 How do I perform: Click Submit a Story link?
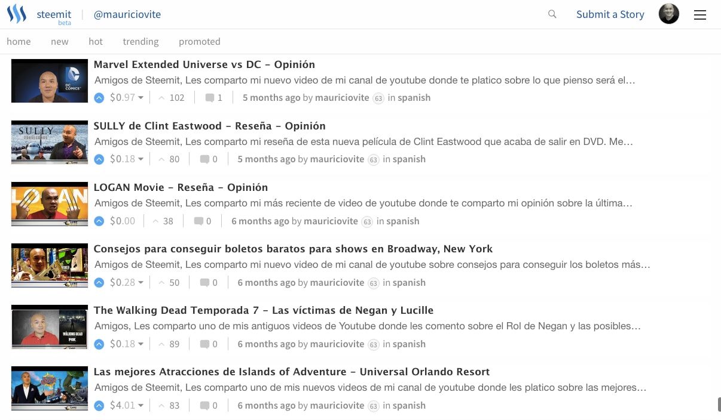click(x=610, y=14)
